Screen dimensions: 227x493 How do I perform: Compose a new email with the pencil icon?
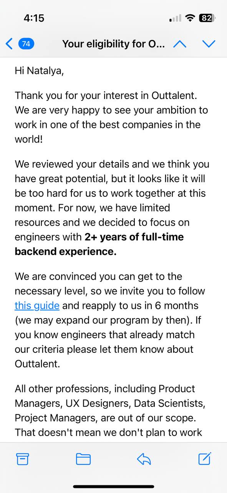(x=205, y=458)
